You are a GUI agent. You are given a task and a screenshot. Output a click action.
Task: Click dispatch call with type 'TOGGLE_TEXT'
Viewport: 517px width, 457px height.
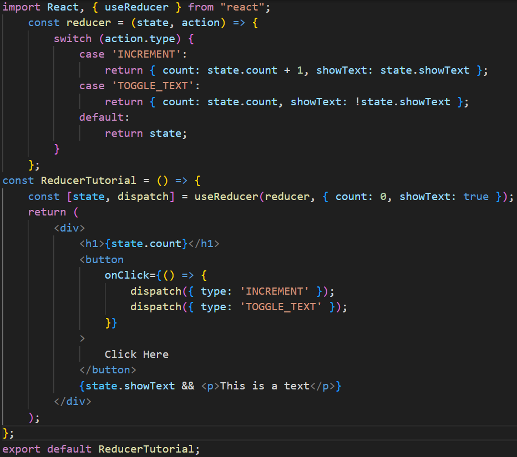pyautogui.click(x=239, y=307)
